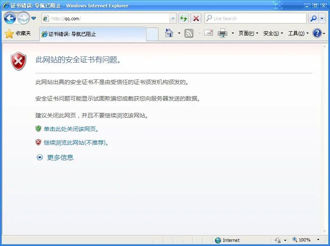
Task: Click the Read Mail envelope icon
Action: tap(208, 33)
